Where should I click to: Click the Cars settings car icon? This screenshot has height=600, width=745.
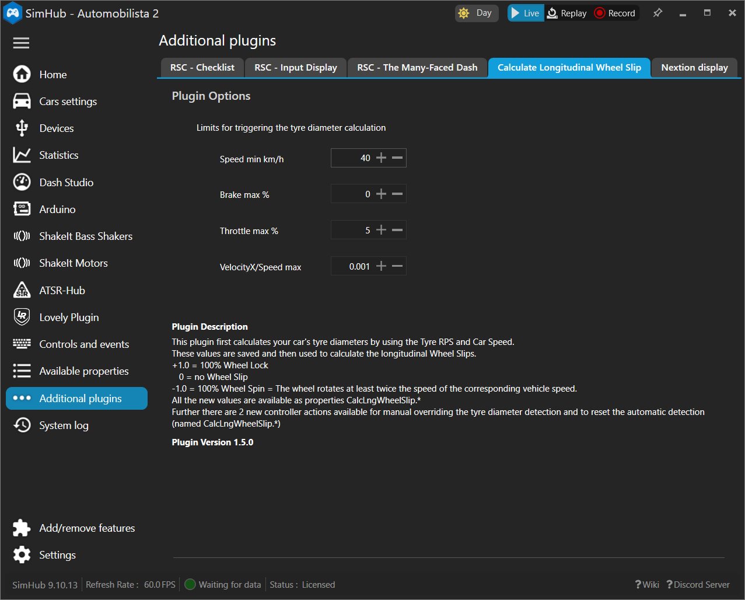pyautogui.click(x=22, y=101)
